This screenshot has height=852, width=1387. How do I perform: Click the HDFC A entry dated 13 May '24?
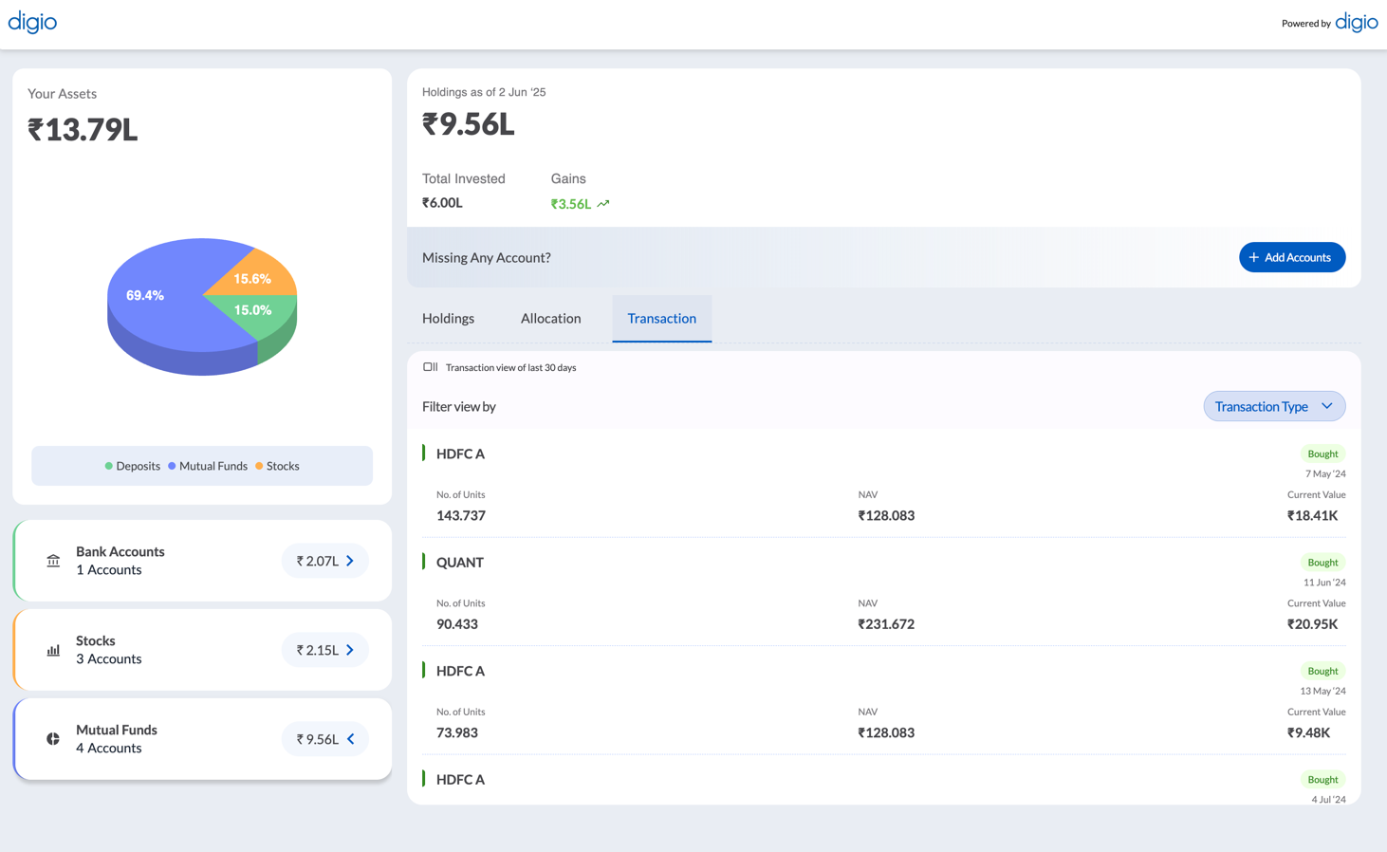(x=460, y=672)
